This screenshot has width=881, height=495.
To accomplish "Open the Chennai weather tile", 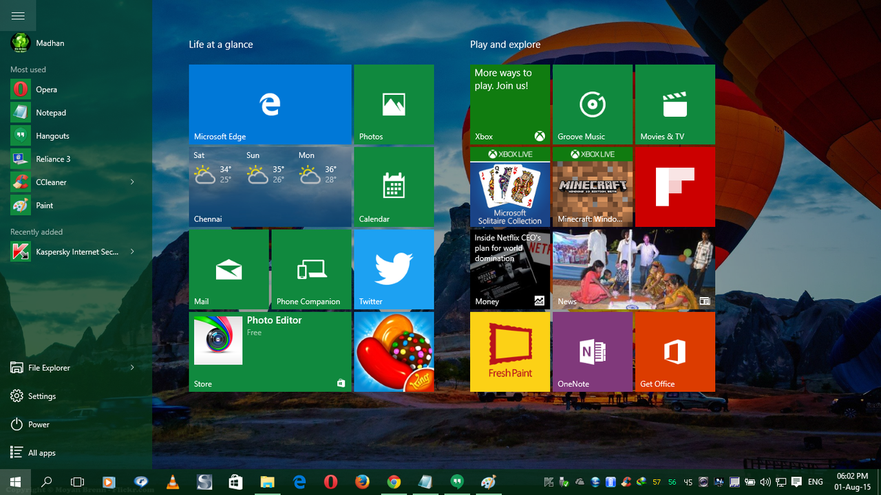I will coord(270,187).
